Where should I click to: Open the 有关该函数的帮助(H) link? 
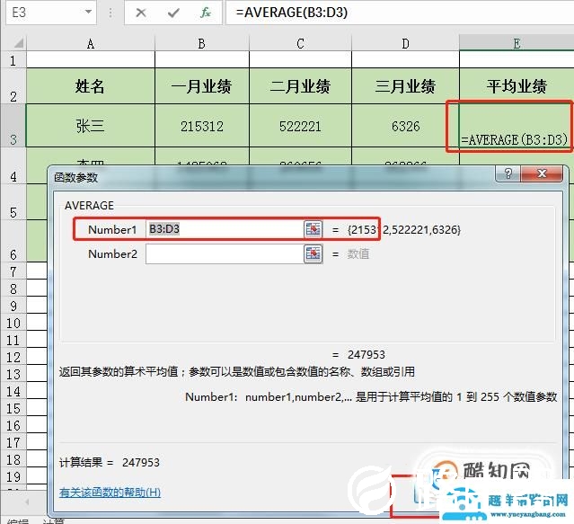click(110, 493)
